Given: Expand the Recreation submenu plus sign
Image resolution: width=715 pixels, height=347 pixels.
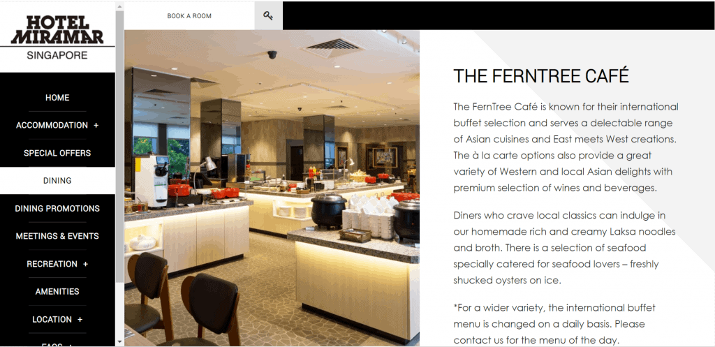Looking at the screenshot, I should (x=85, y=264).
